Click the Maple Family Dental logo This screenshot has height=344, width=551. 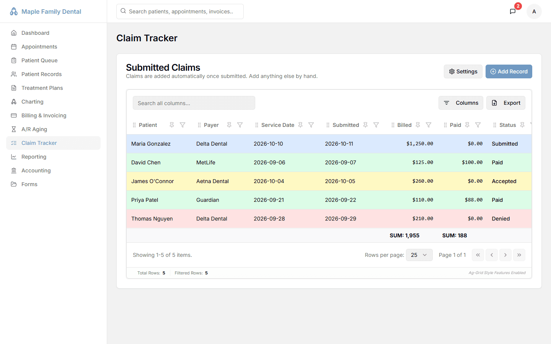point(46,11)
